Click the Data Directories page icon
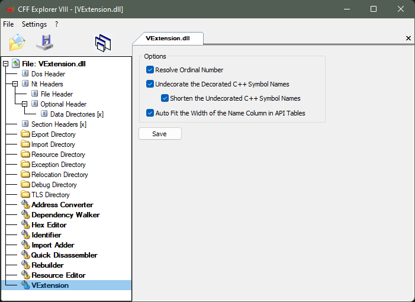Screen dimensions: 415x302 click(44, 114)
